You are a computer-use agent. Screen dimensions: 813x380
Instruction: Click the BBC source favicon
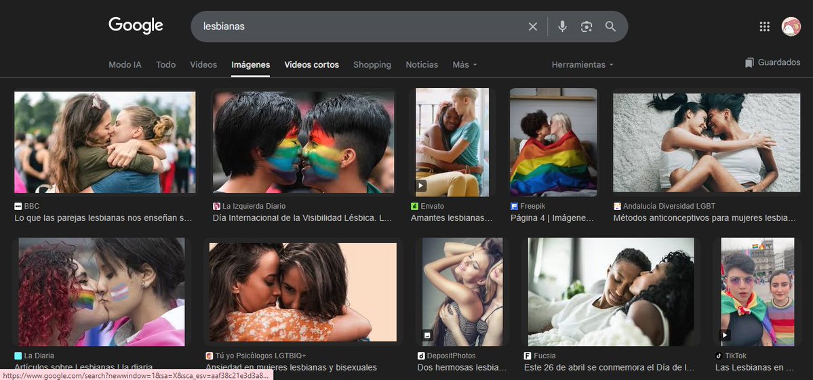[x=18, y=206]
